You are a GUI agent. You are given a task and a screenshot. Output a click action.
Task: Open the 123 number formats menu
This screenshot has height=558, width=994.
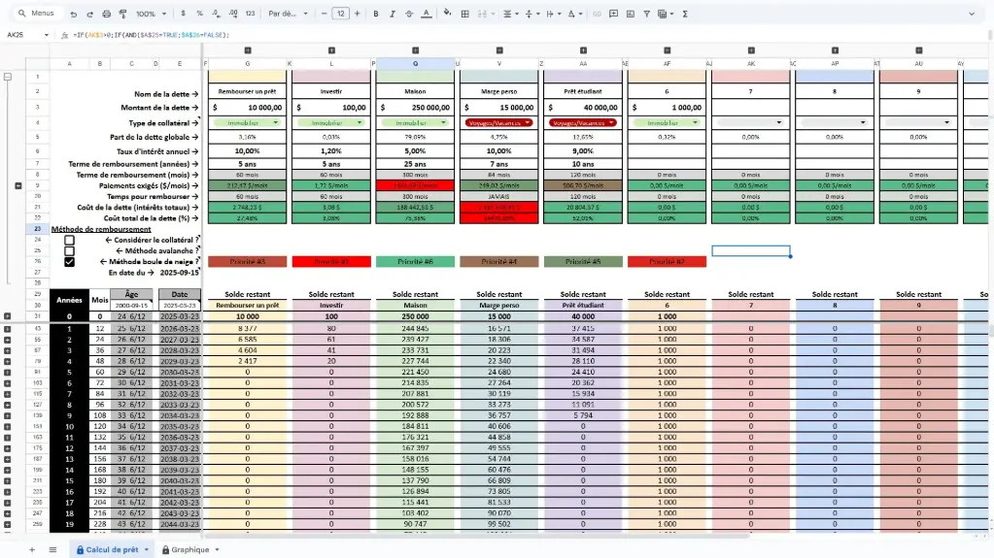[x=251, y=14]
